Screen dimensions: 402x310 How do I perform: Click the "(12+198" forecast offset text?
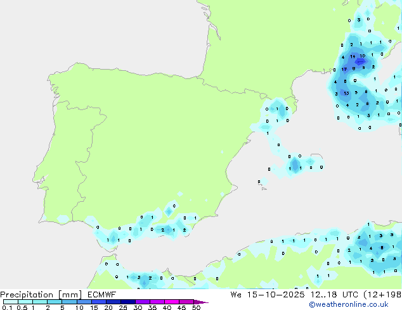pos(382,295)
